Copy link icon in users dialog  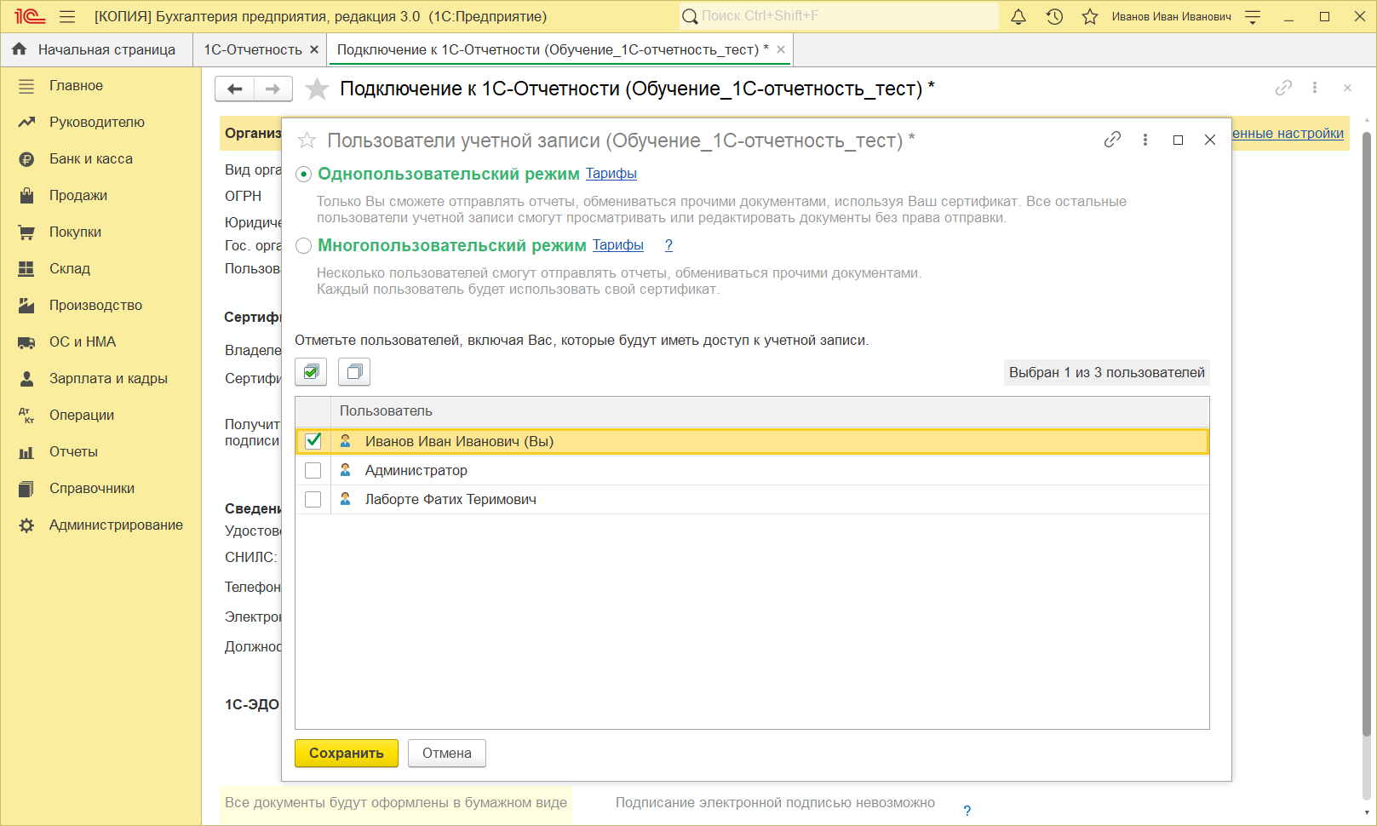coord(1112,140)
